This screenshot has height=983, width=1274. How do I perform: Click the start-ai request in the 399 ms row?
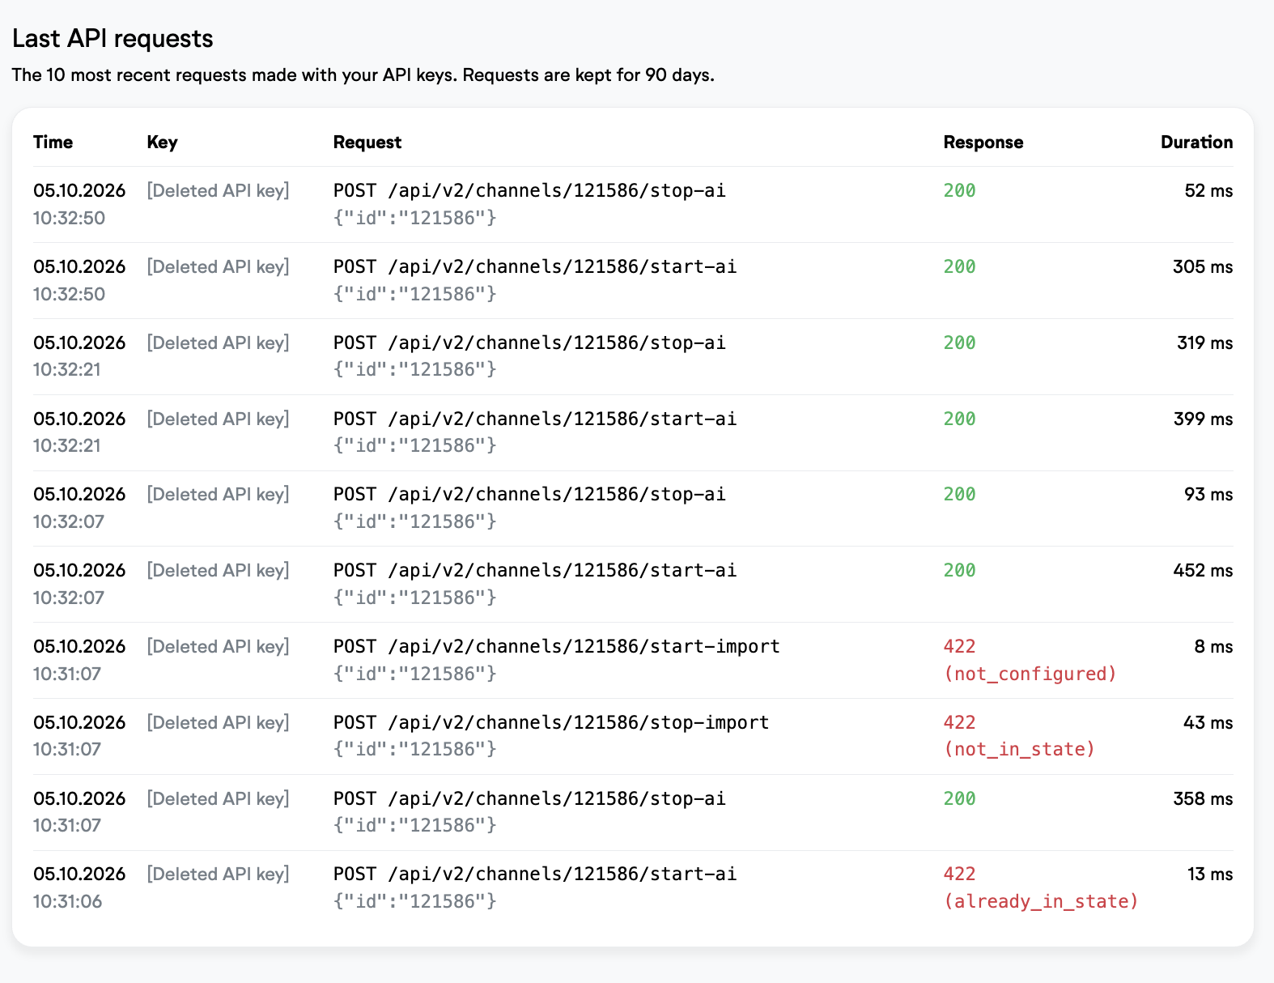pyautogui.click(x=535, y=419)
